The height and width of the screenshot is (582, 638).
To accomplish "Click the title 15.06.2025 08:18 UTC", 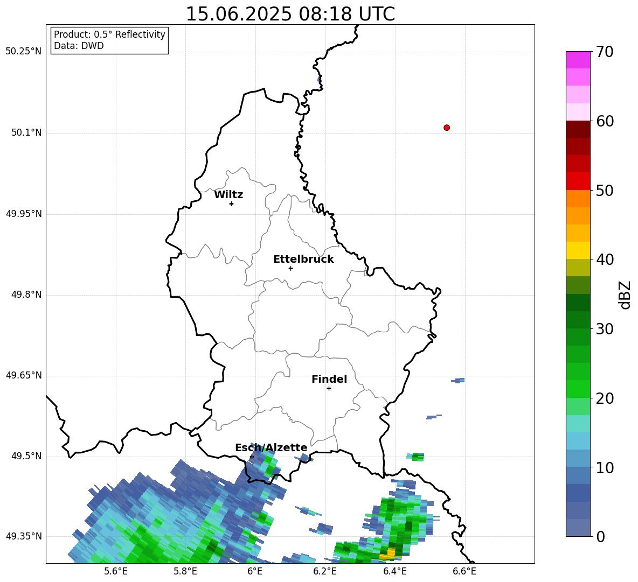I will point(290,14).
